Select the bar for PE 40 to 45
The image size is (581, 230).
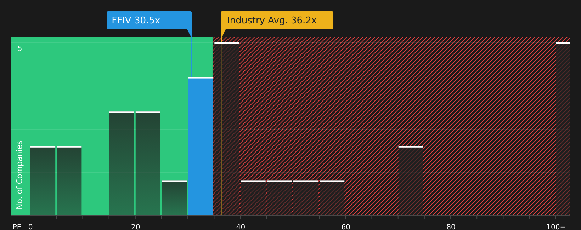[x=253, y=198]
